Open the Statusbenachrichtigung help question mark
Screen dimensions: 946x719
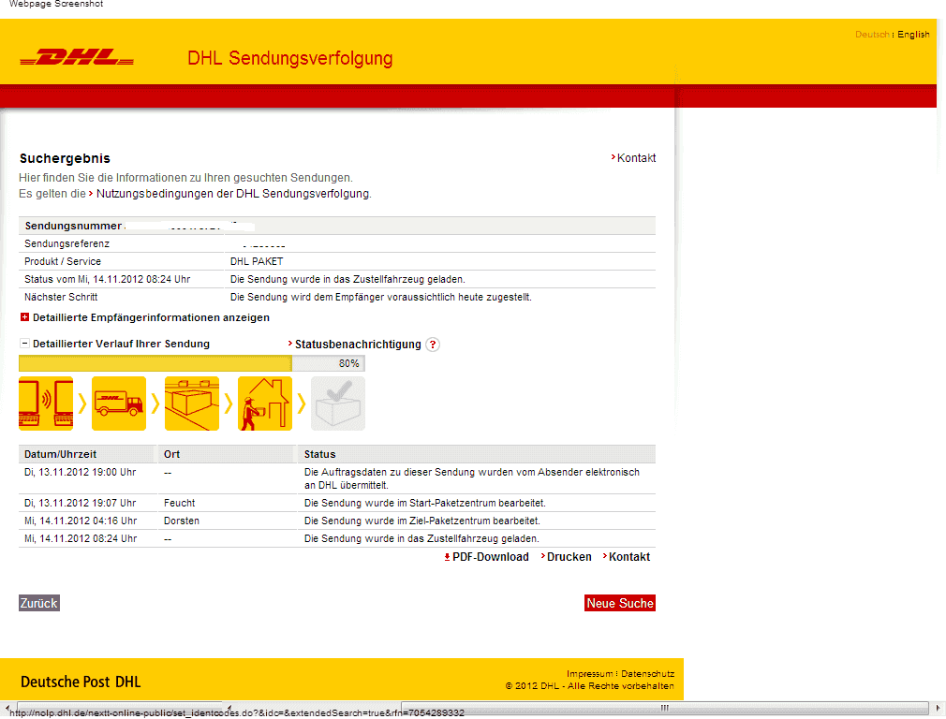433,345
